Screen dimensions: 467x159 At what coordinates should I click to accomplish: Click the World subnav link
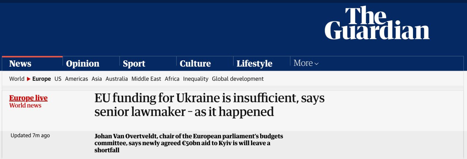pos(17,79)
